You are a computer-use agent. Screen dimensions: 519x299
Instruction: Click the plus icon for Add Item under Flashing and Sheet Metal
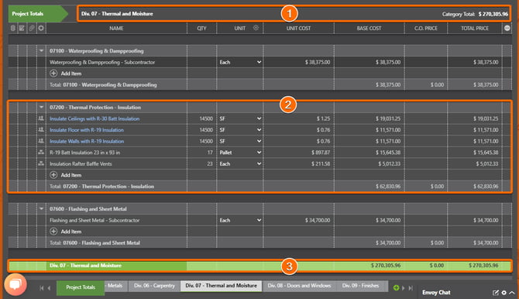coord(53,231)
